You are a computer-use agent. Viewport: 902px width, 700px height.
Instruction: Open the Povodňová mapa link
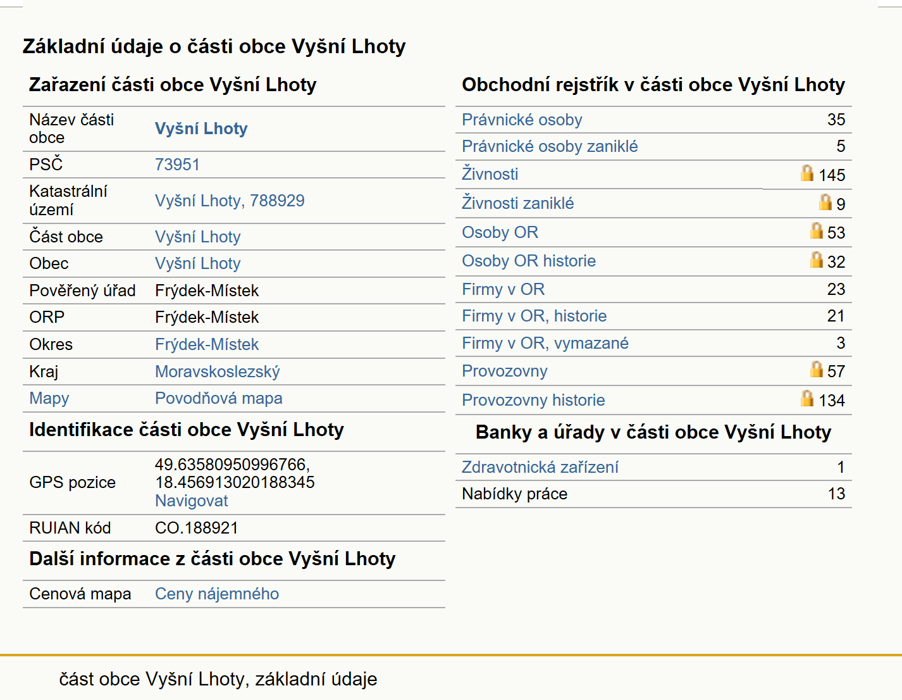point(219,398)
